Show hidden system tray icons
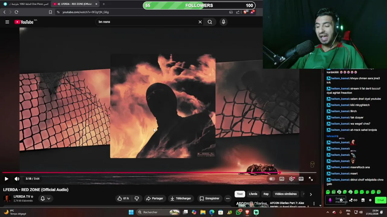This screenshot has height=217, width=387. click(x=327, y=212)
